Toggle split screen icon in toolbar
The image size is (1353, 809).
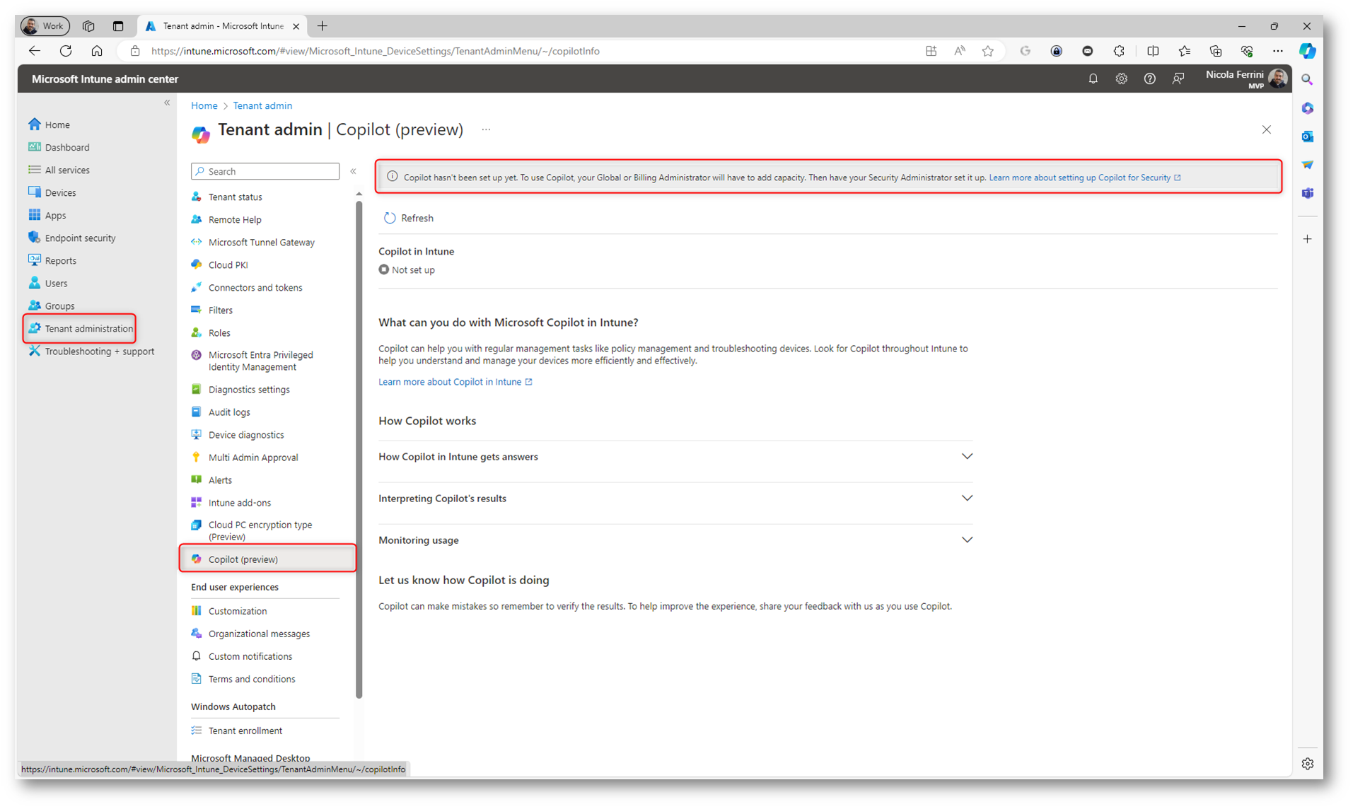(1153, 51)
